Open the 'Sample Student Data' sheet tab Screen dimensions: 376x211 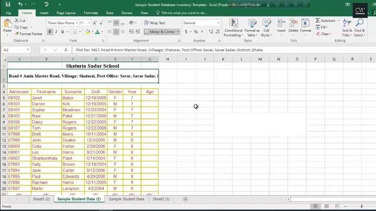[x=127, y=199]
